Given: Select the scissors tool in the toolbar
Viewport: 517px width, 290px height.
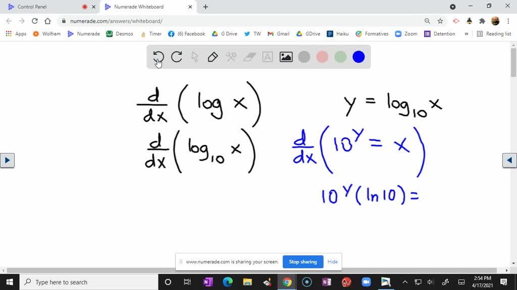Looking at the screenshot, I should pyautogui.click(x=231, y=57).
